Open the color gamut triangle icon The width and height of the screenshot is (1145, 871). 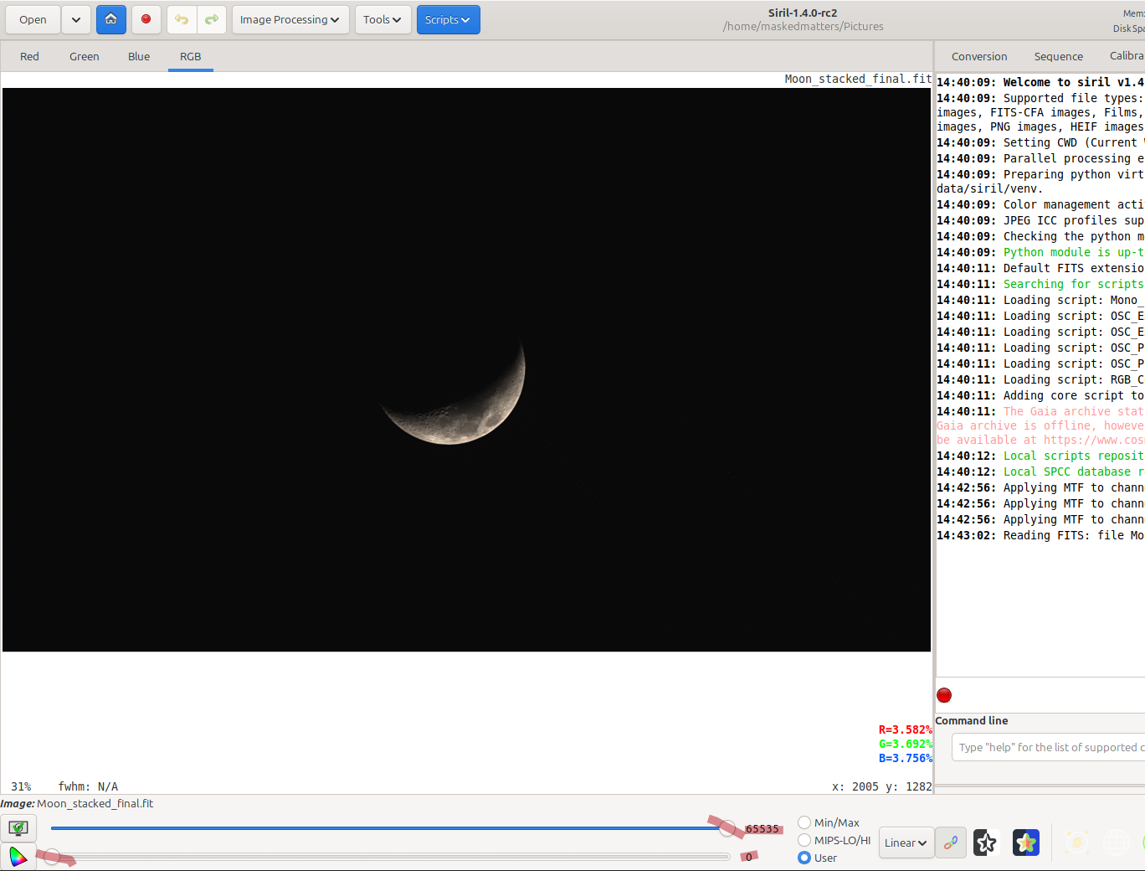pyautogui.click(x=18, y=856)
